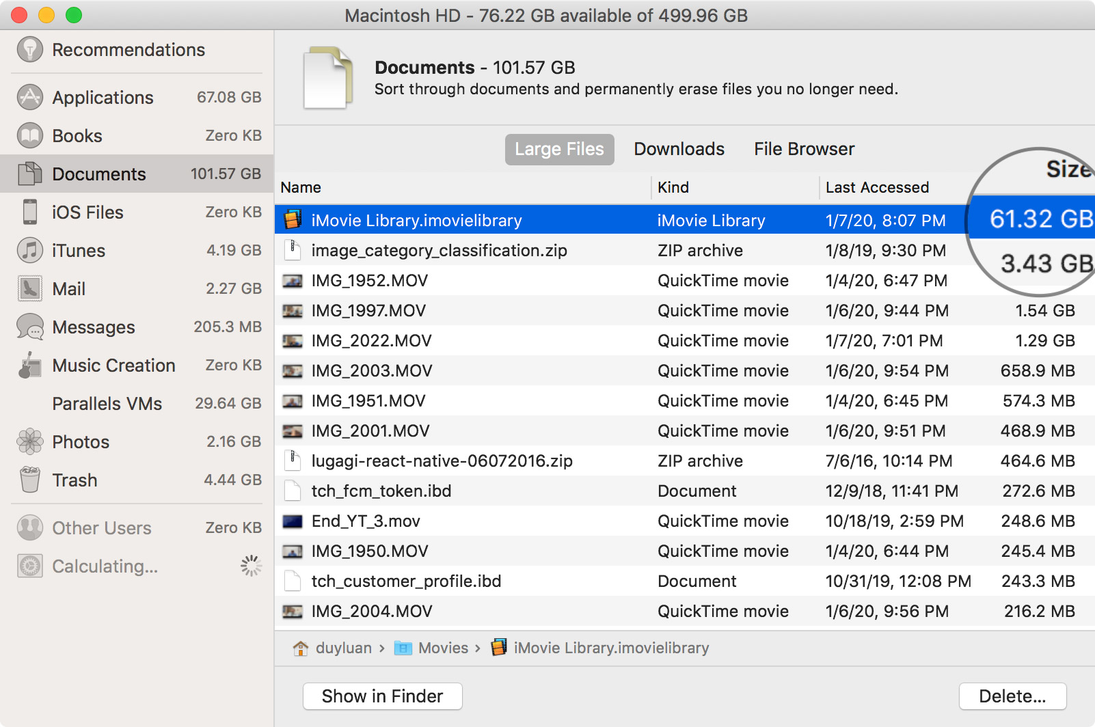Click the iTunes music note icon

tap(30, 250)
